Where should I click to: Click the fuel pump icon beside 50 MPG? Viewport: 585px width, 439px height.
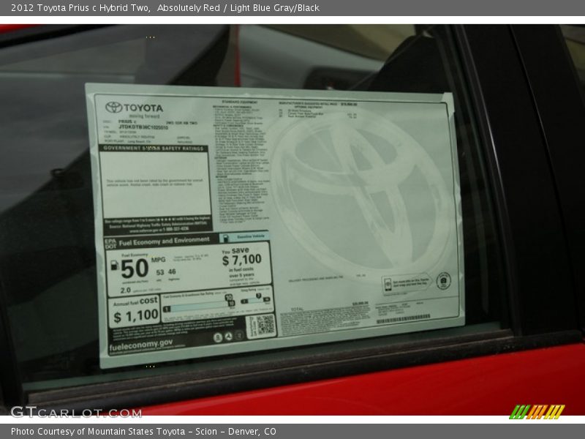coord(114,266)
